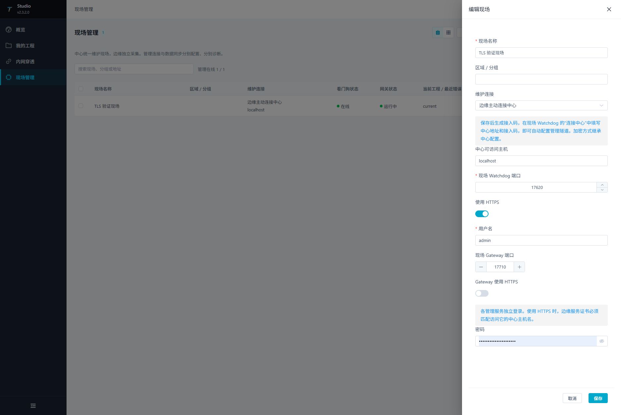
Task: Open 内网穿透 in the sidebar
Action: (33, 61)
